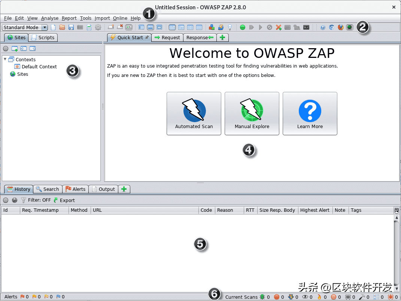Click the Open Session folder icon

coord(62,27)
